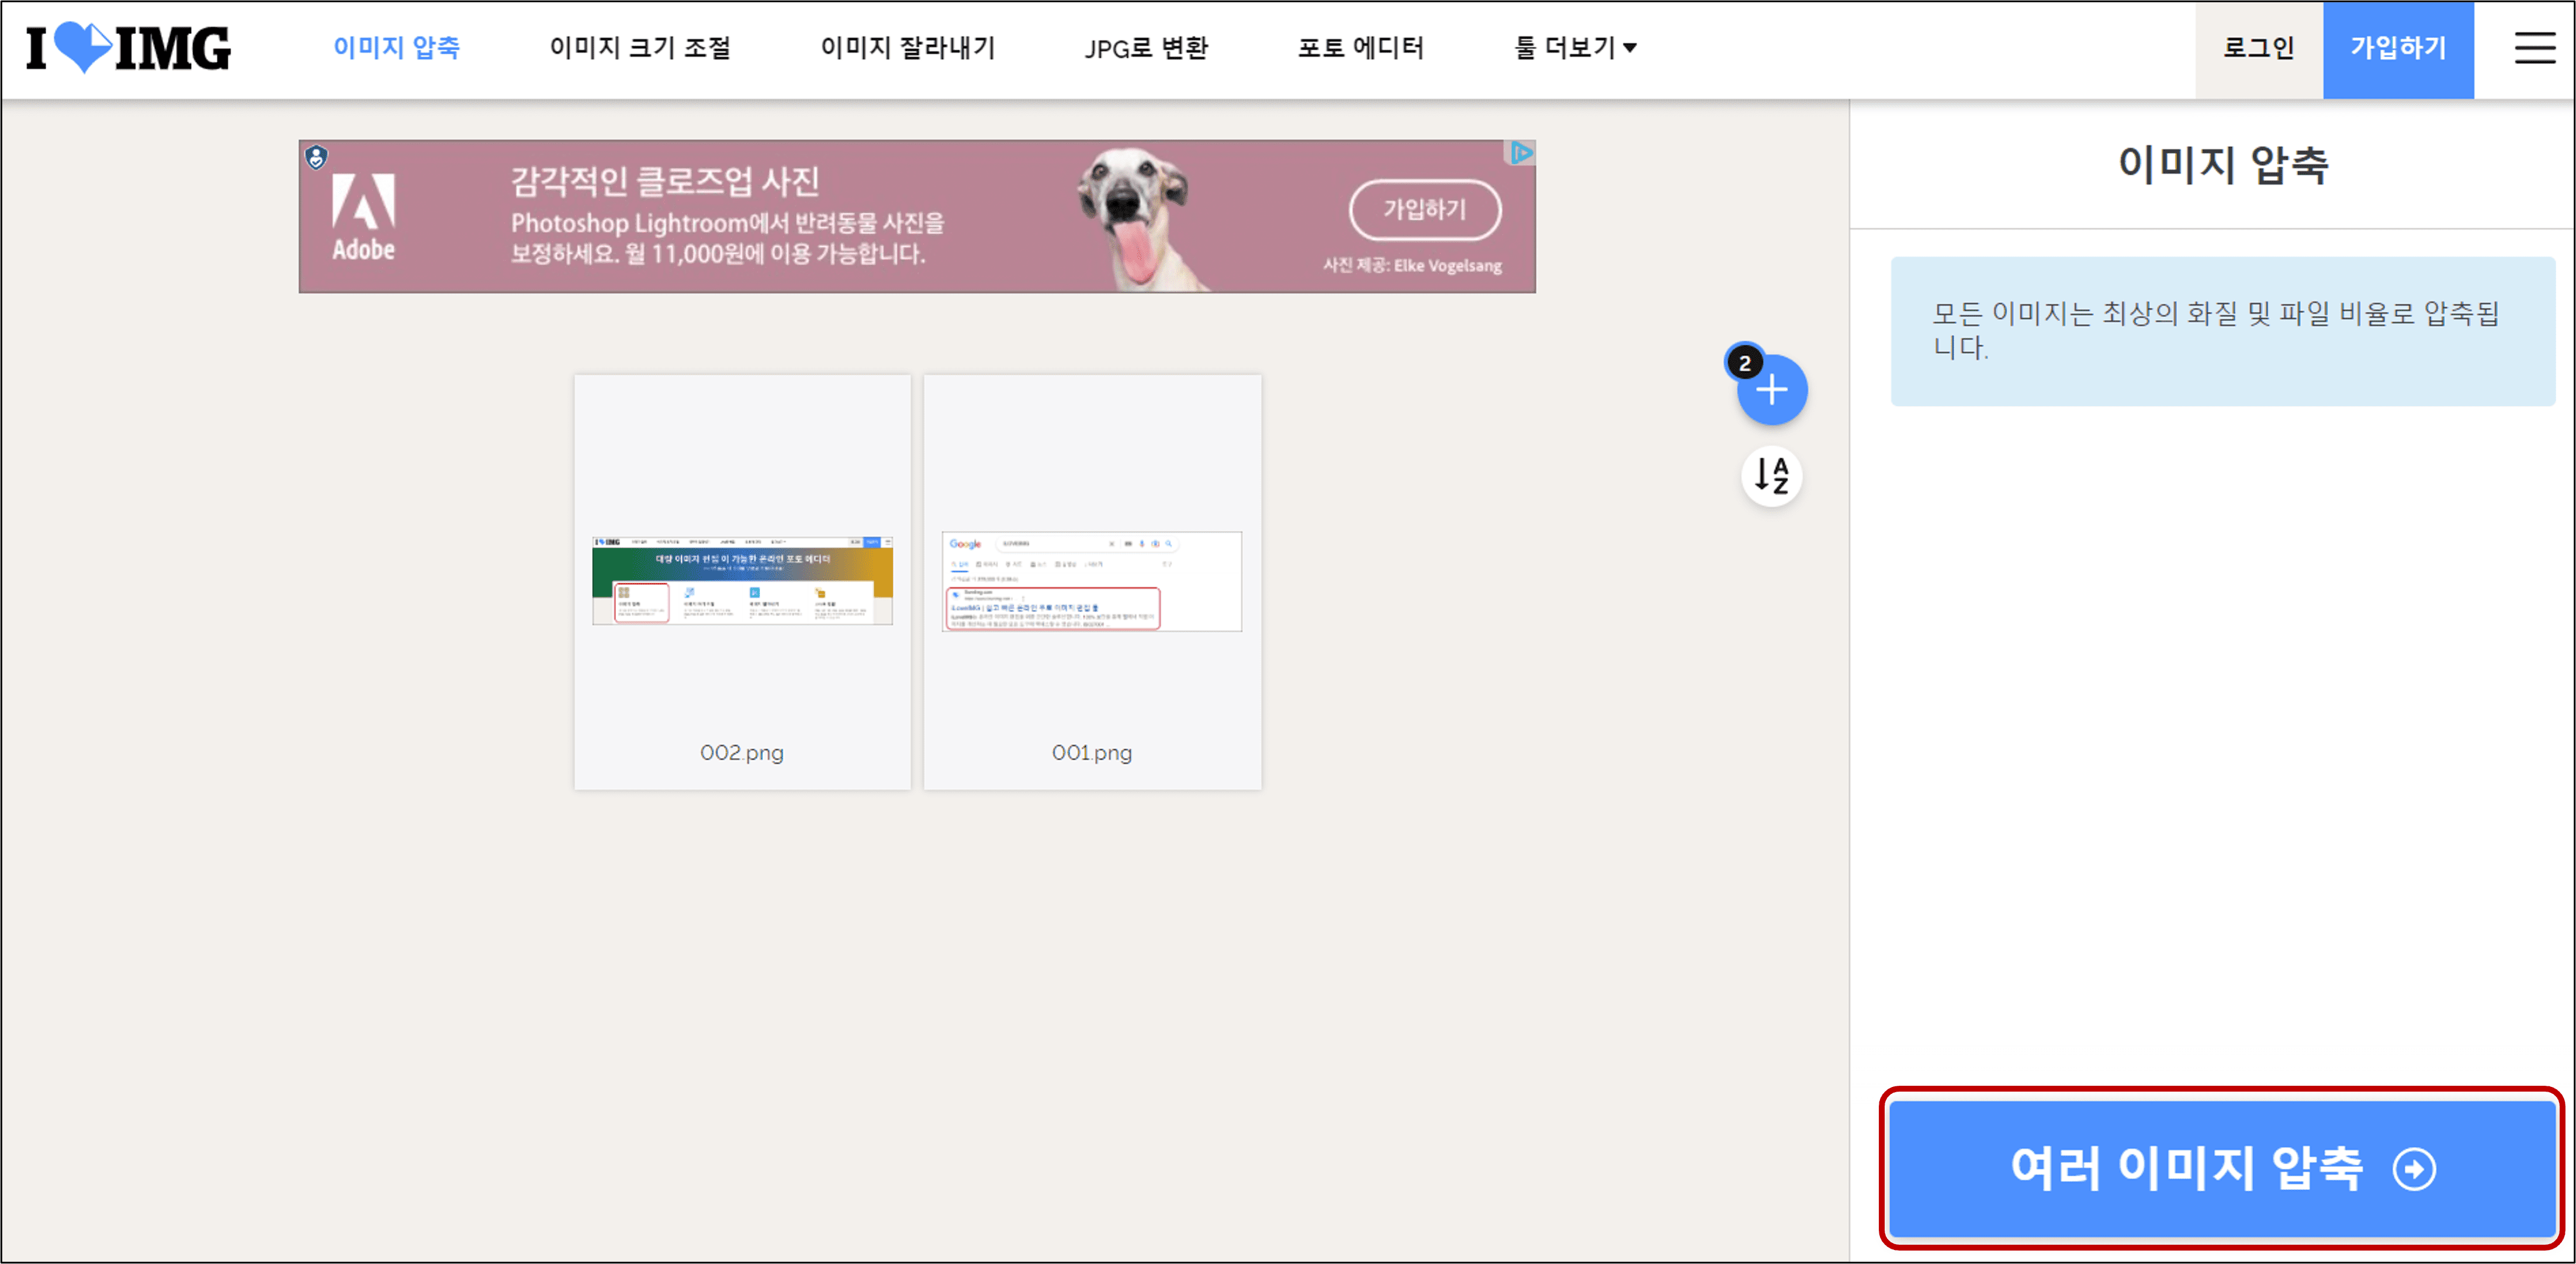The width and height of the screenshot is (2576, 1264).
Task: Click the 로그인 button
Action: [x=2258, y=48]
